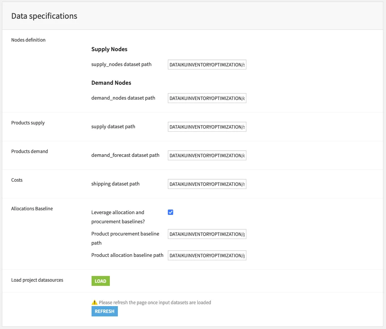Click the Allocations Baseline section label
Screen dimensions: 386x329
point(32,209)
